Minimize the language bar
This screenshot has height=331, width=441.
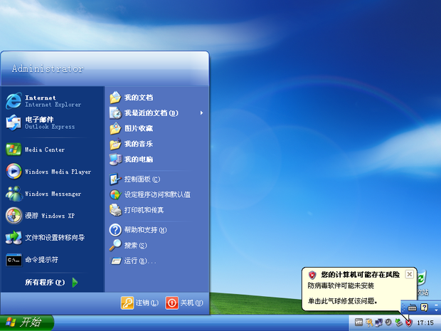[x=436, y=304]
